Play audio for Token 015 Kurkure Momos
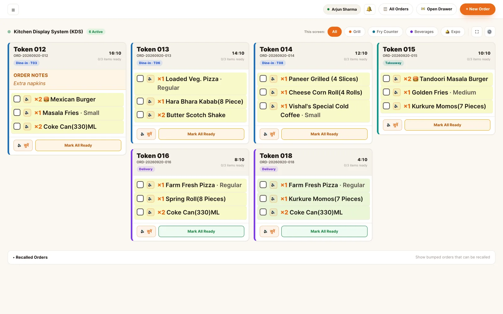503x314 pixels. click(396, 106)
